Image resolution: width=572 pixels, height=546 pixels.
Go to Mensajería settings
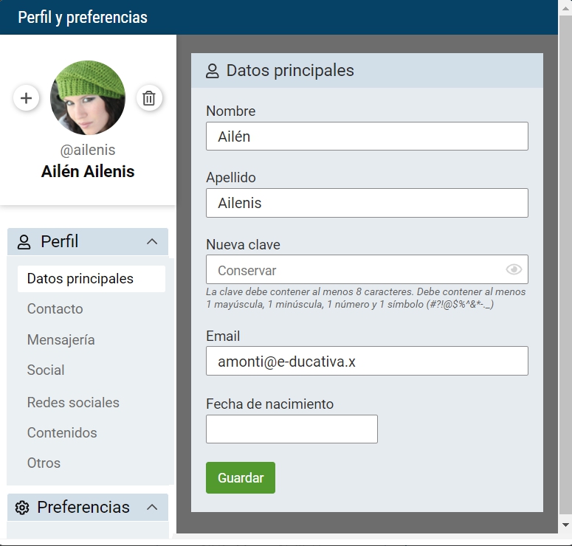point(61,340)
